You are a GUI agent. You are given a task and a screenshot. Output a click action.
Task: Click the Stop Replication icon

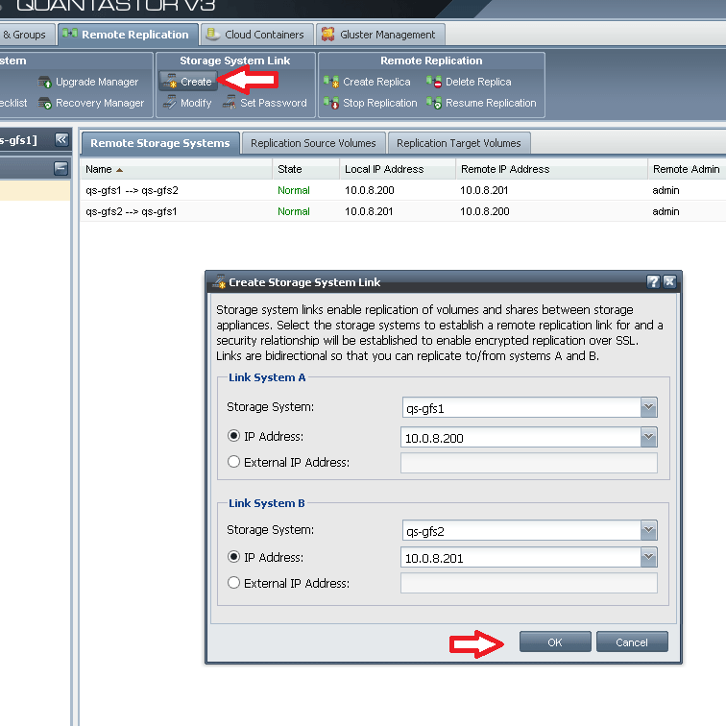pyautogui.click(x=331, y=103)
